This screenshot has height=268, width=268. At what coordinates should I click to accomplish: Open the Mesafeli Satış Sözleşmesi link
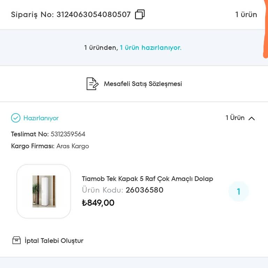(143, 84)
